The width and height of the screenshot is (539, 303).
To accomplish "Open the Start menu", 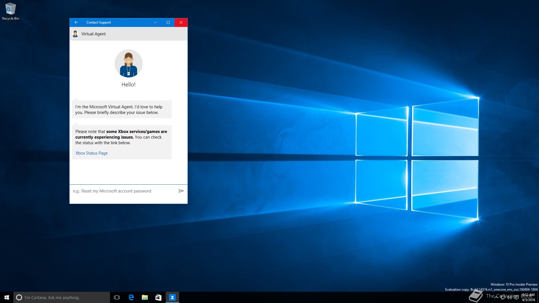I will pyautogui.click(x=7, y=297).
